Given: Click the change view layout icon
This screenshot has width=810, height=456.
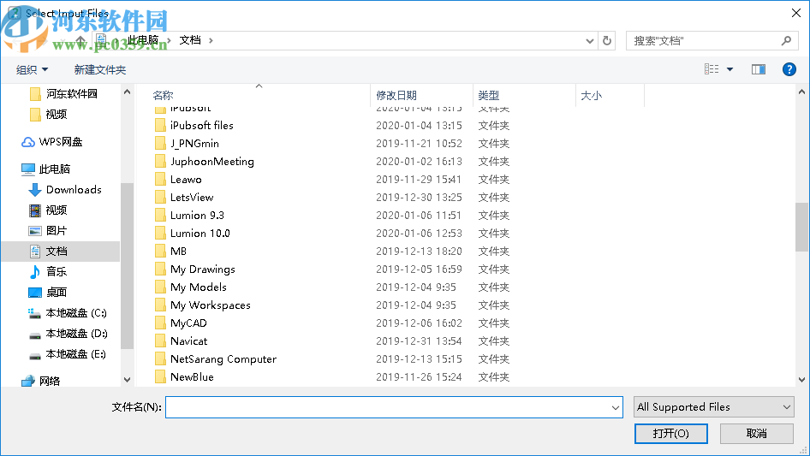Looking at the screenshot, I should click(712, 69).
